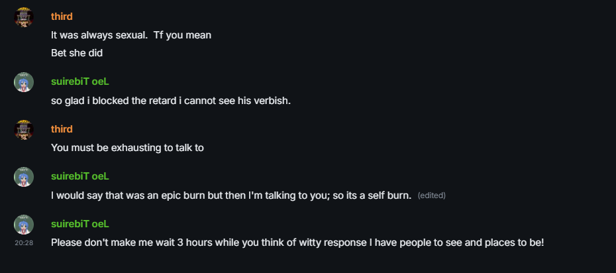Select the 'Please don't make me wait 3 hours' message
Screen dimensions: 616x273
click(x=297, y=243)
